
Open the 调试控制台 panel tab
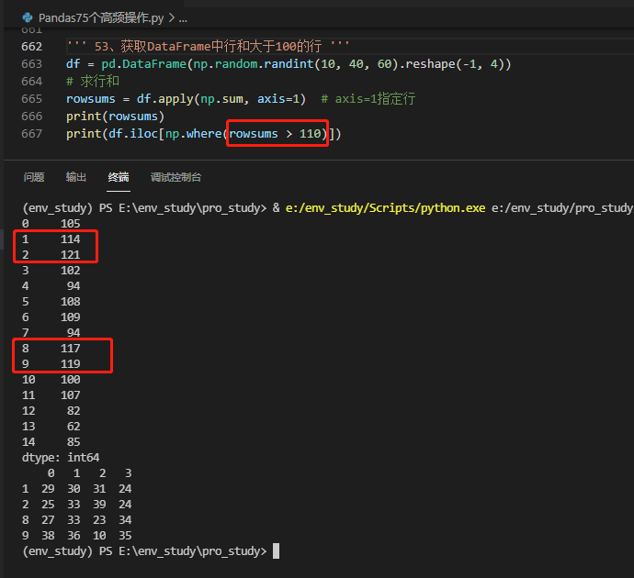(x=175, y=177)
